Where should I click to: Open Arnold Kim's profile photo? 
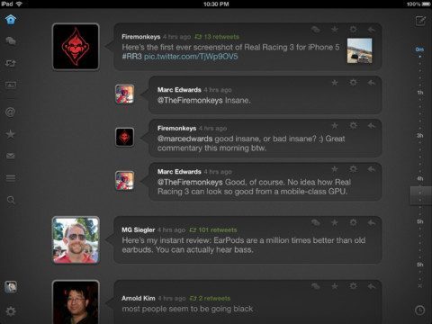pyautogui.click(x=76, y=302)
